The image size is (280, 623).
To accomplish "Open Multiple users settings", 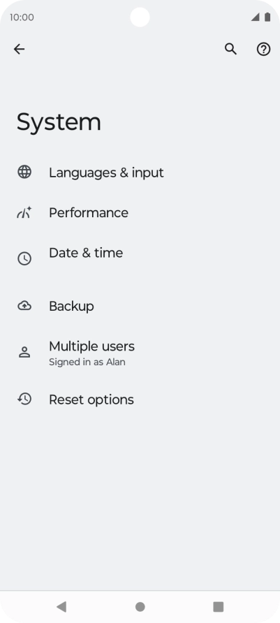I will point(140,353).
